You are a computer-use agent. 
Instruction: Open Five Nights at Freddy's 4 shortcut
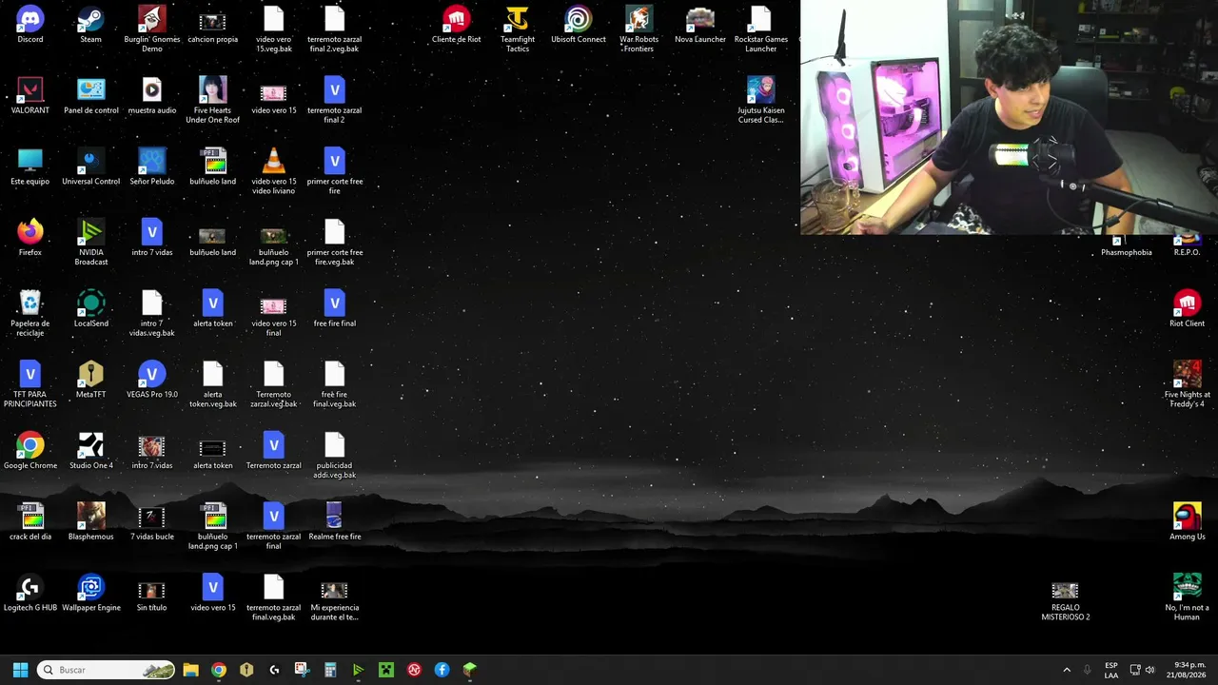1187,385
